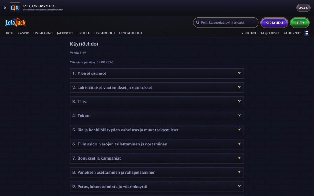Go to KOTI menu item
The height and width of the screenshot is (196, 314).
tap(10, 33)
